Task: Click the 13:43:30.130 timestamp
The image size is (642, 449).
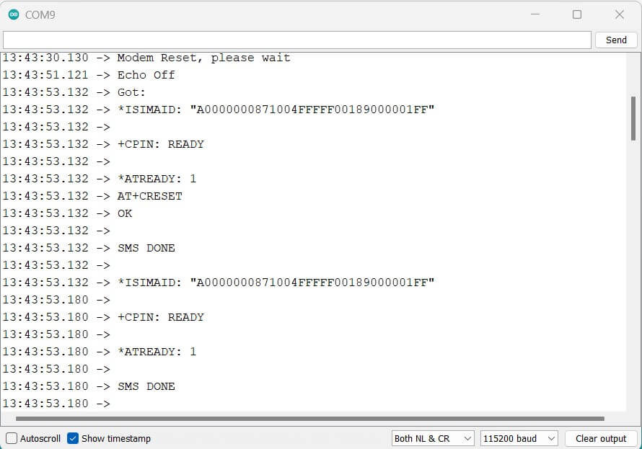Action: (45, 58)
